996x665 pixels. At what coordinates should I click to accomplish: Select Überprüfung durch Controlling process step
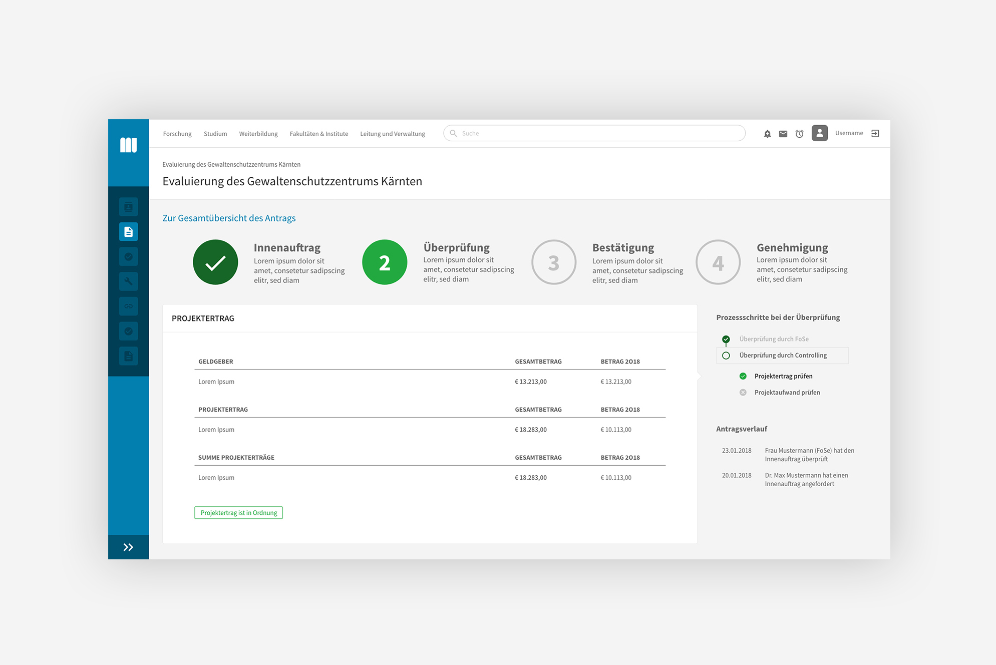pyautogui.click(x=783, y=356)
